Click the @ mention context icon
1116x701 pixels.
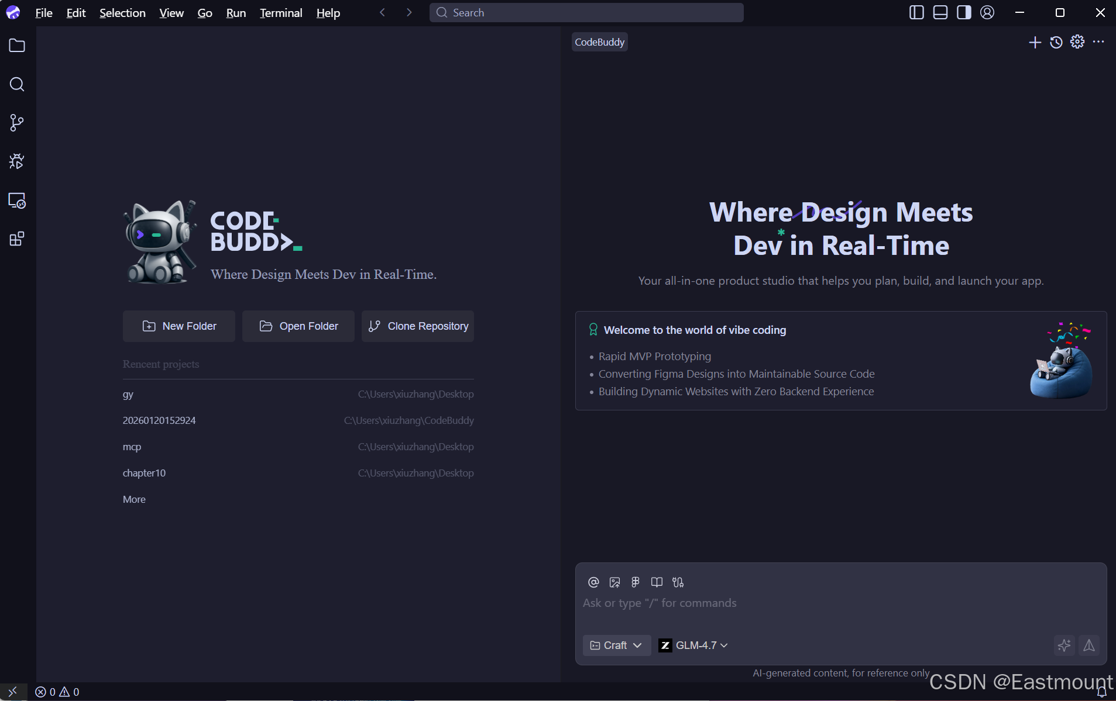[593, 582]
